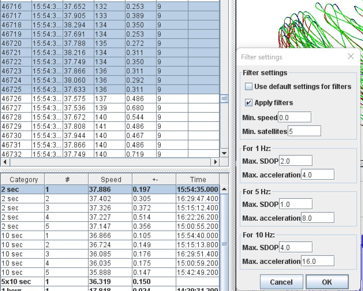Select data row 46728
Image resolution: width=363 pixels, height=291 pixels.
click(x=110, y=117)
